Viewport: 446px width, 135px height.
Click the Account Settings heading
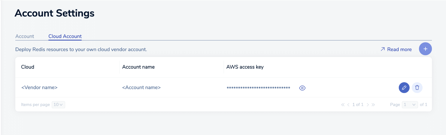[54, 13]
